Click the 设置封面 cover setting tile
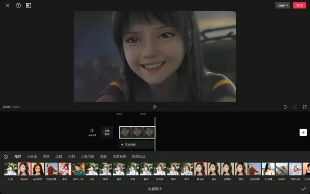The image size is (310, 194). [107, 132]
